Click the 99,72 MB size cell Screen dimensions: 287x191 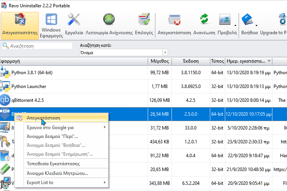(160, 73)
